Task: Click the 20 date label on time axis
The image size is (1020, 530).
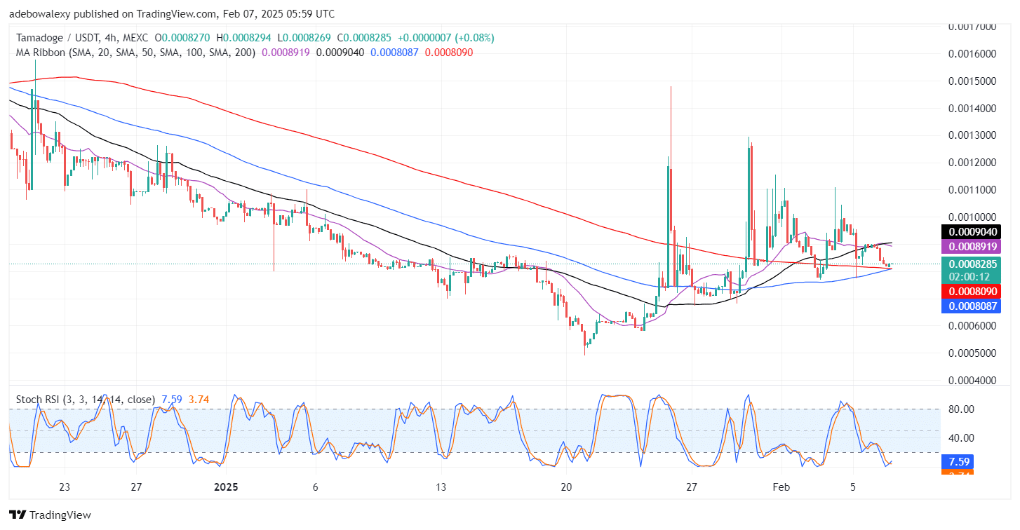Action: click(x=567, y=487)
